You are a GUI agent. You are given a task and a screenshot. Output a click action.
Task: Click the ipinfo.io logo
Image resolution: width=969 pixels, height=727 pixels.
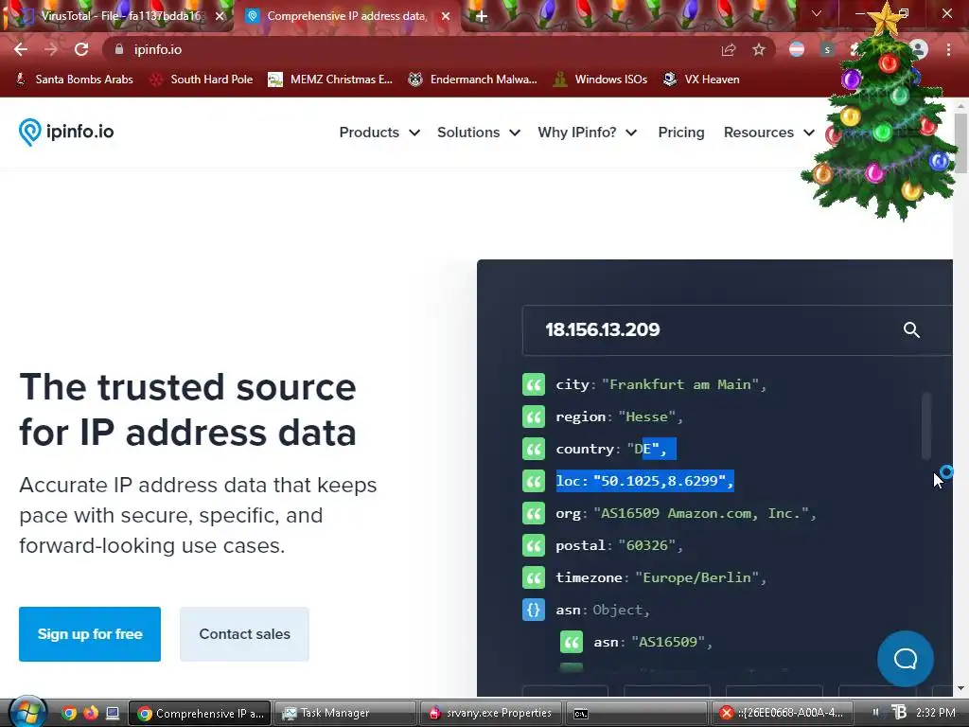click(x=66, y=132)
